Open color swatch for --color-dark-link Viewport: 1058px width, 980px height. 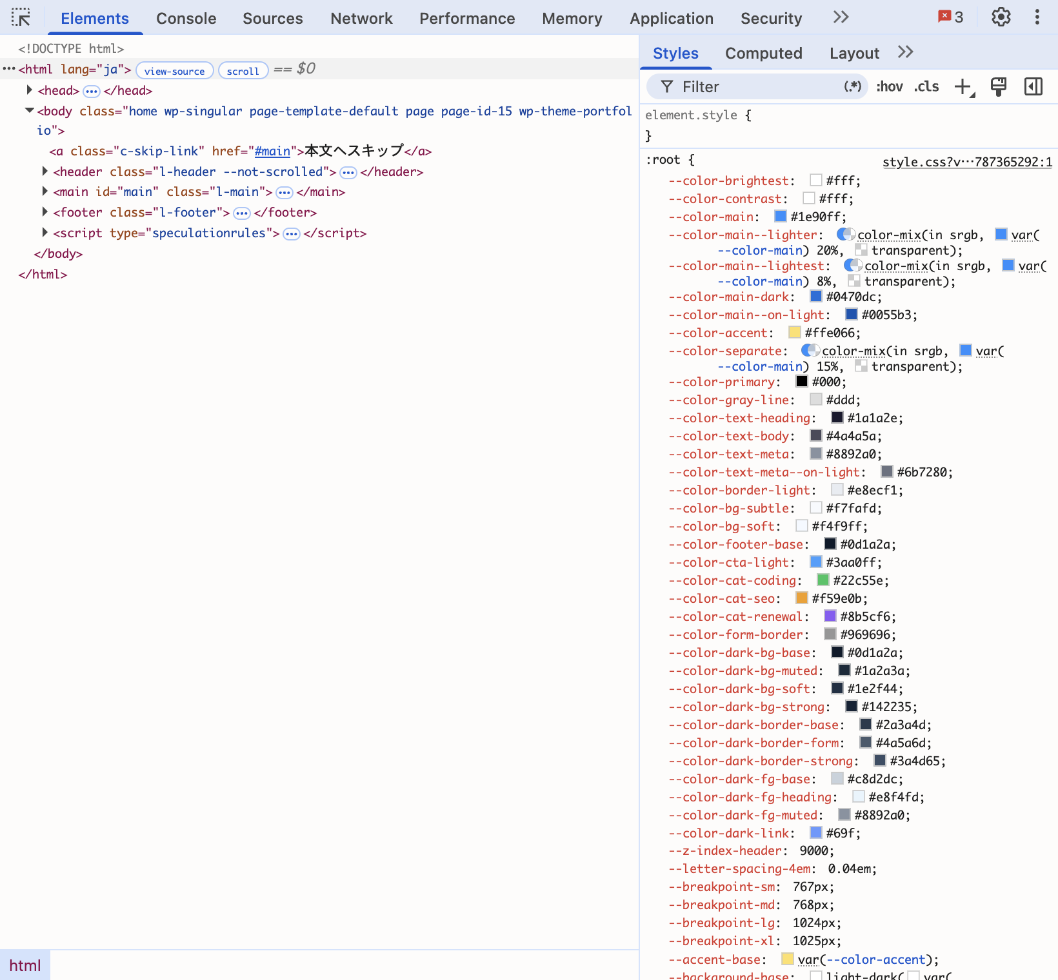coord(815,832)
